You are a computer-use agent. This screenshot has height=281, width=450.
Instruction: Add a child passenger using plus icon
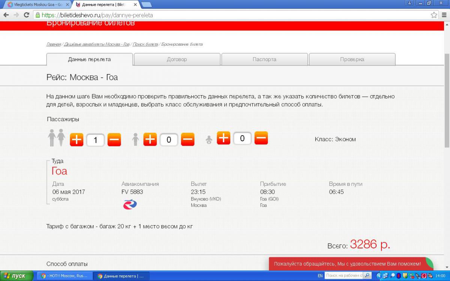[x=150, y=140]
